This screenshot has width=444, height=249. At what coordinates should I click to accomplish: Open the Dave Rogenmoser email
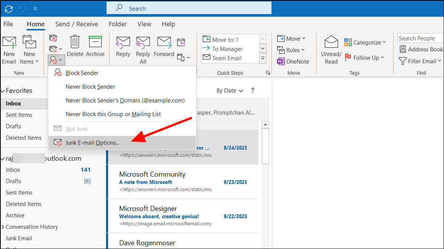coord(183,241)
